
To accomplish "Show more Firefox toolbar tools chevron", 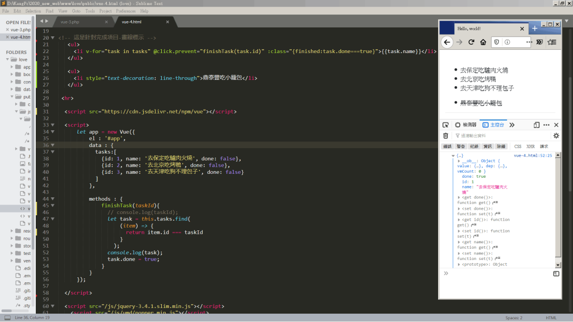I will click(x=540, y=42).
